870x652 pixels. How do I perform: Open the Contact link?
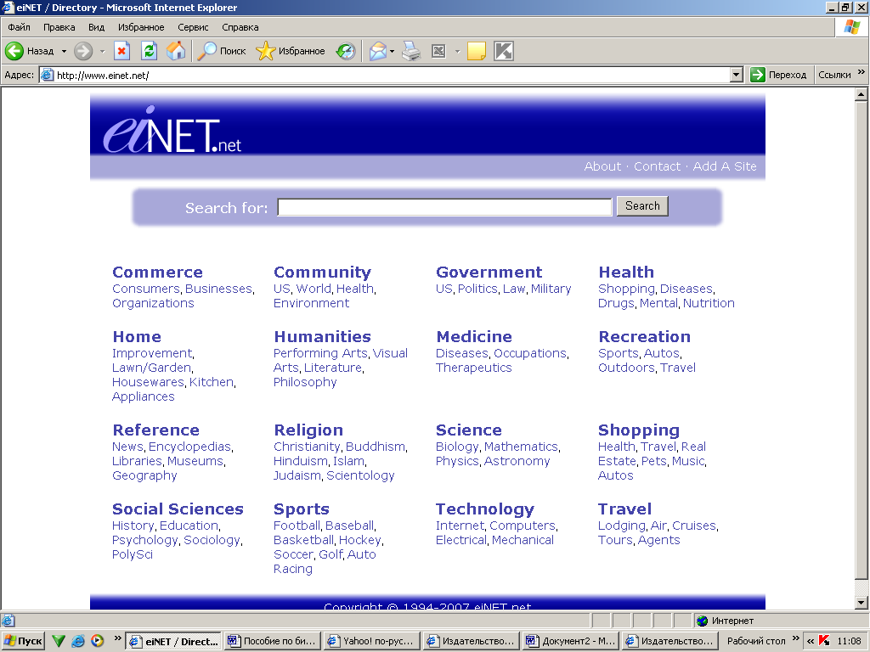pos(657,166)
